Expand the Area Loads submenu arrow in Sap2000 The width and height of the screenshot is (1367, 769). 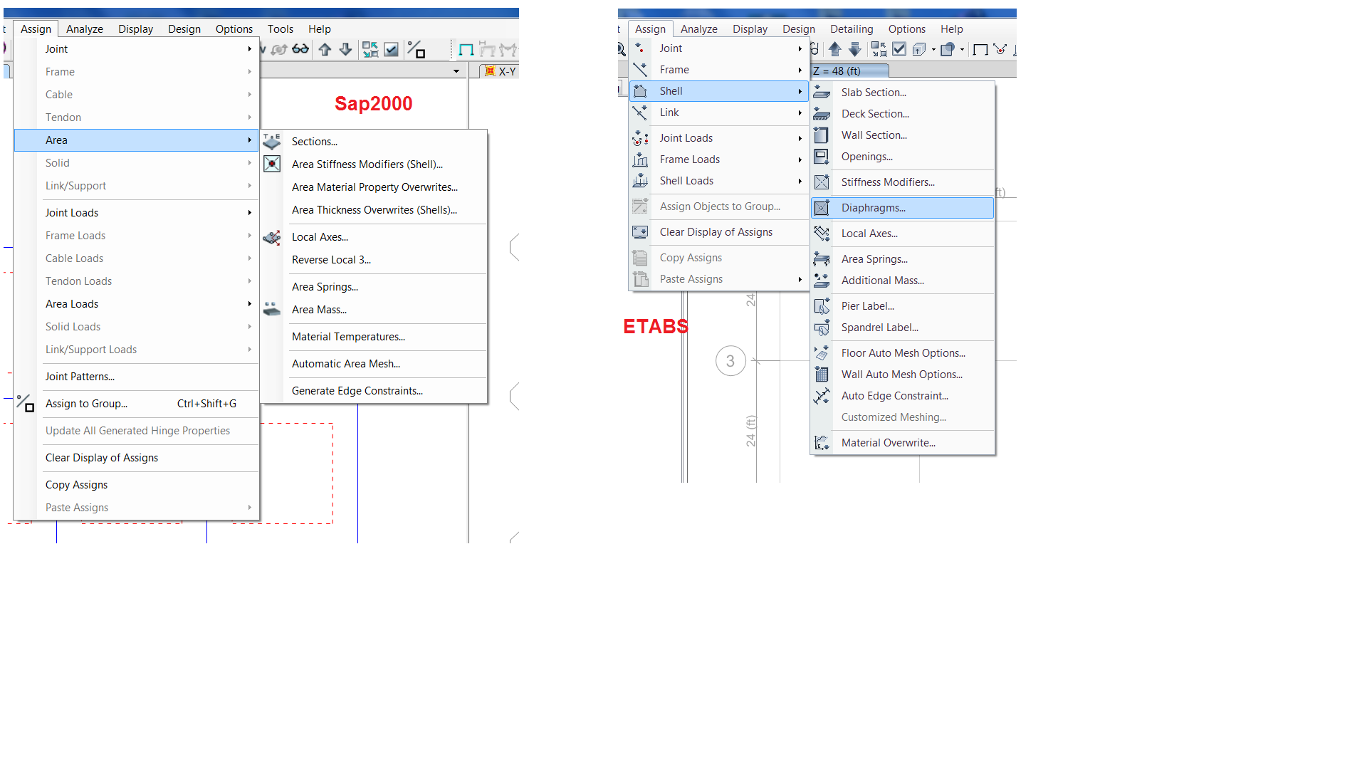pos(250,304)
